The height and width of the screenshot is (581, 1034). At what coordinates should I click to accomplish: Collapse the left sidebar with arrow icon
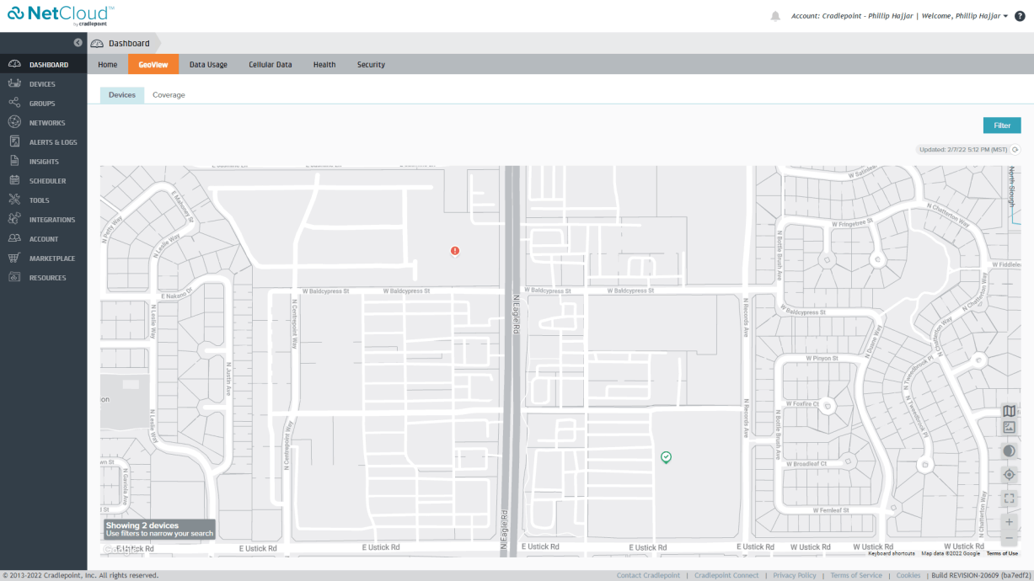(78, 42)
